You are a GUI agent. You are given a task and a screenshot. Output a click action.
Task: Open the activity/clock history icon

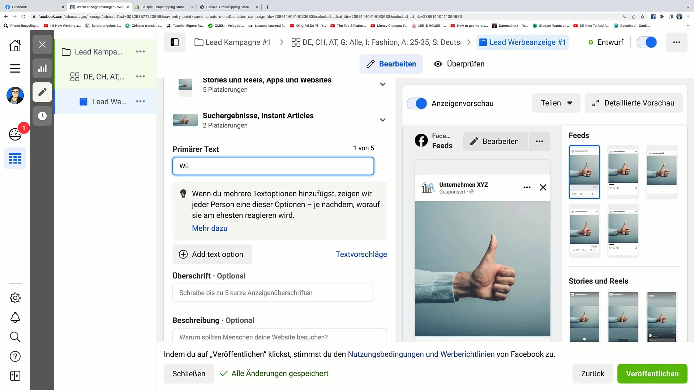(42, 116)
